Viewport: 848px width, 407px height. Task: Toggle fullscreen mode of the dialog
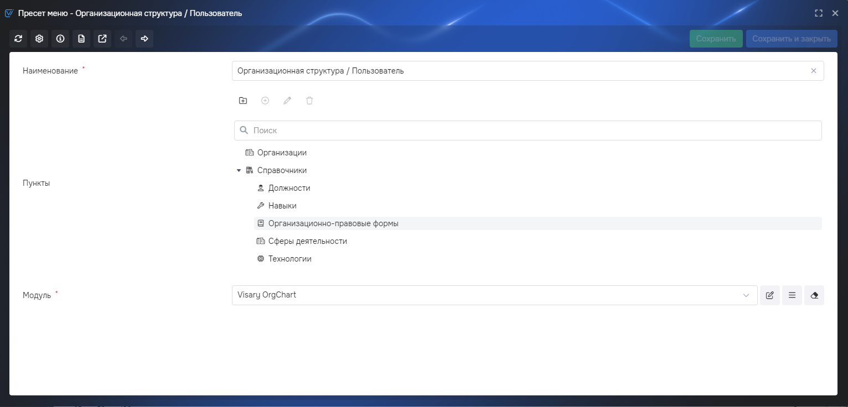click(x=819, y=13)
